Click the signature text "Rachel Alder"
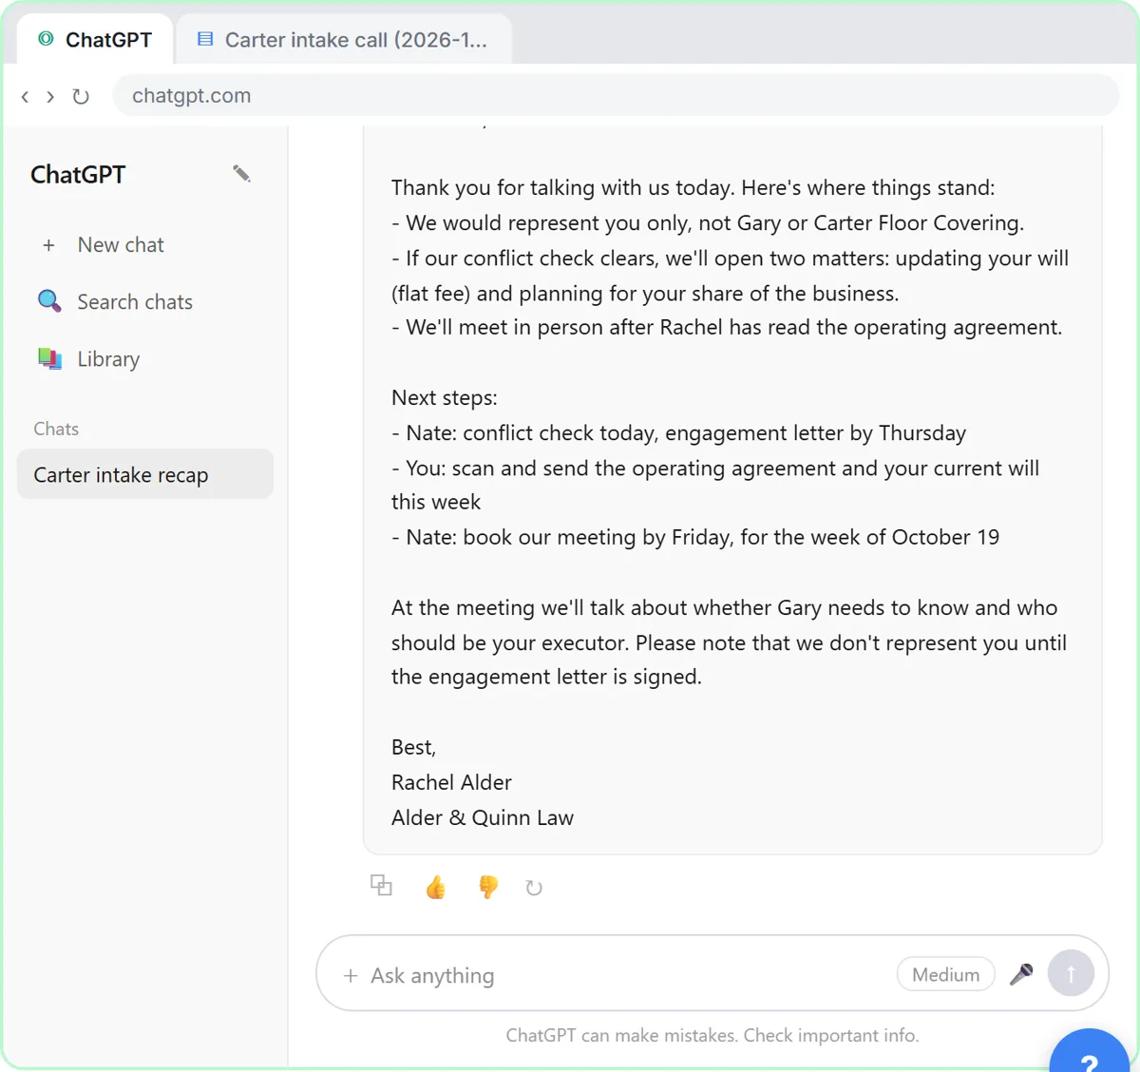Viewport: 1140px width, 1072px height. 451,782
